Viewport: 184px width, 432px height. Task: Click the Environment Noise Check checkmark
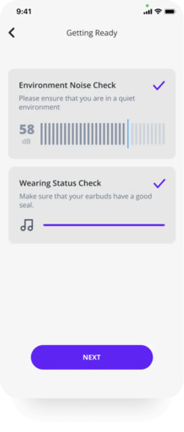click(x=159, y=86)
